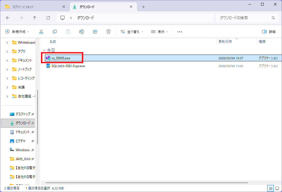Open the 並べ替え sort dropdown
This screenshot has width=282, height=192.
click(x=131, y=31)
